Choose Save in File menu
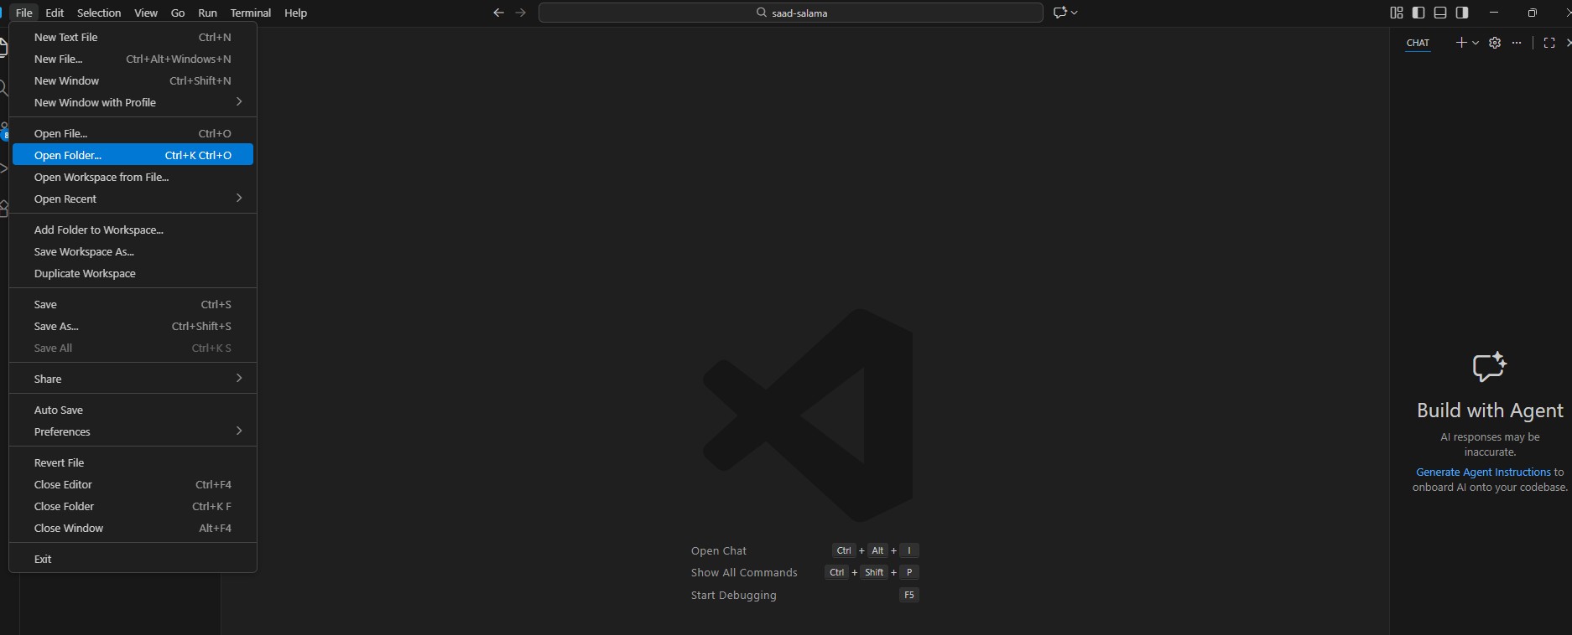Screen dimensions: 1572x635 tap(133, 304)
